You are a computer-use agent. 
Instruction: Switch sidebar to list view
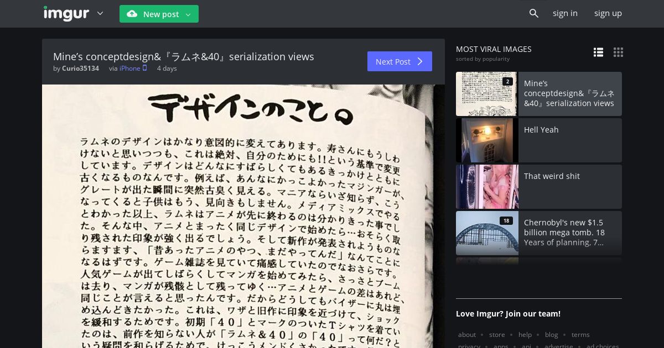(x=598, y=52)
